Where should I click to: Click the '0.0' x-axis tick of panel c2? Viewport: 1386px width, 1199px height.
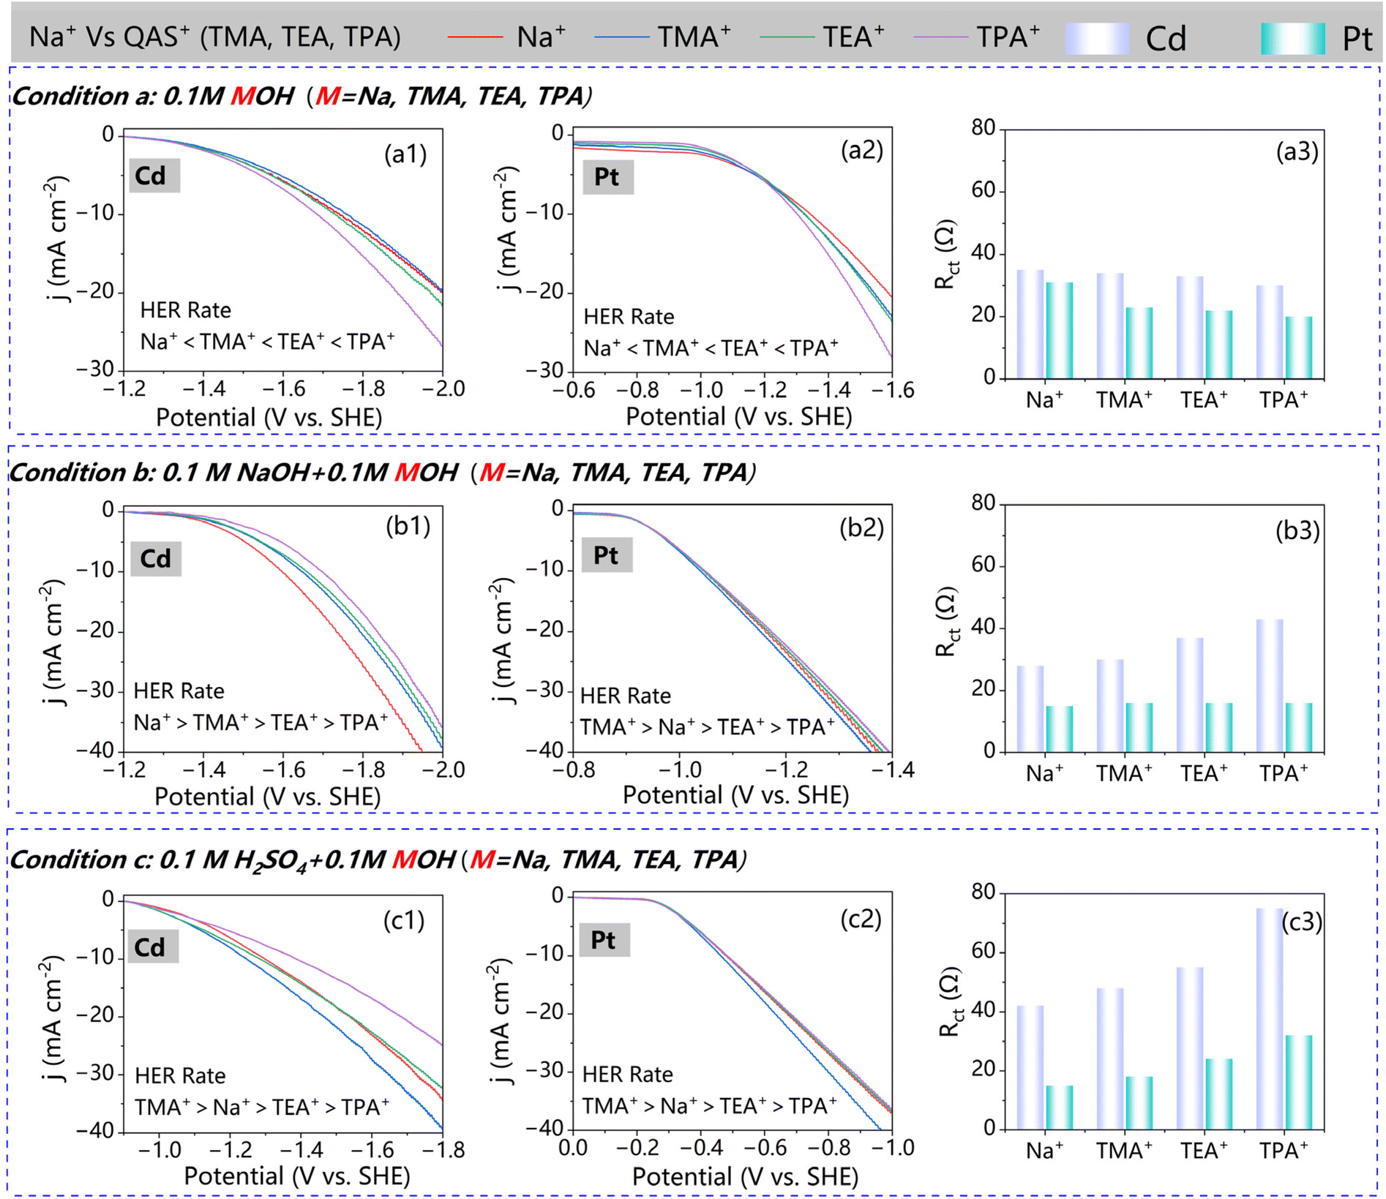(572, 1148)
